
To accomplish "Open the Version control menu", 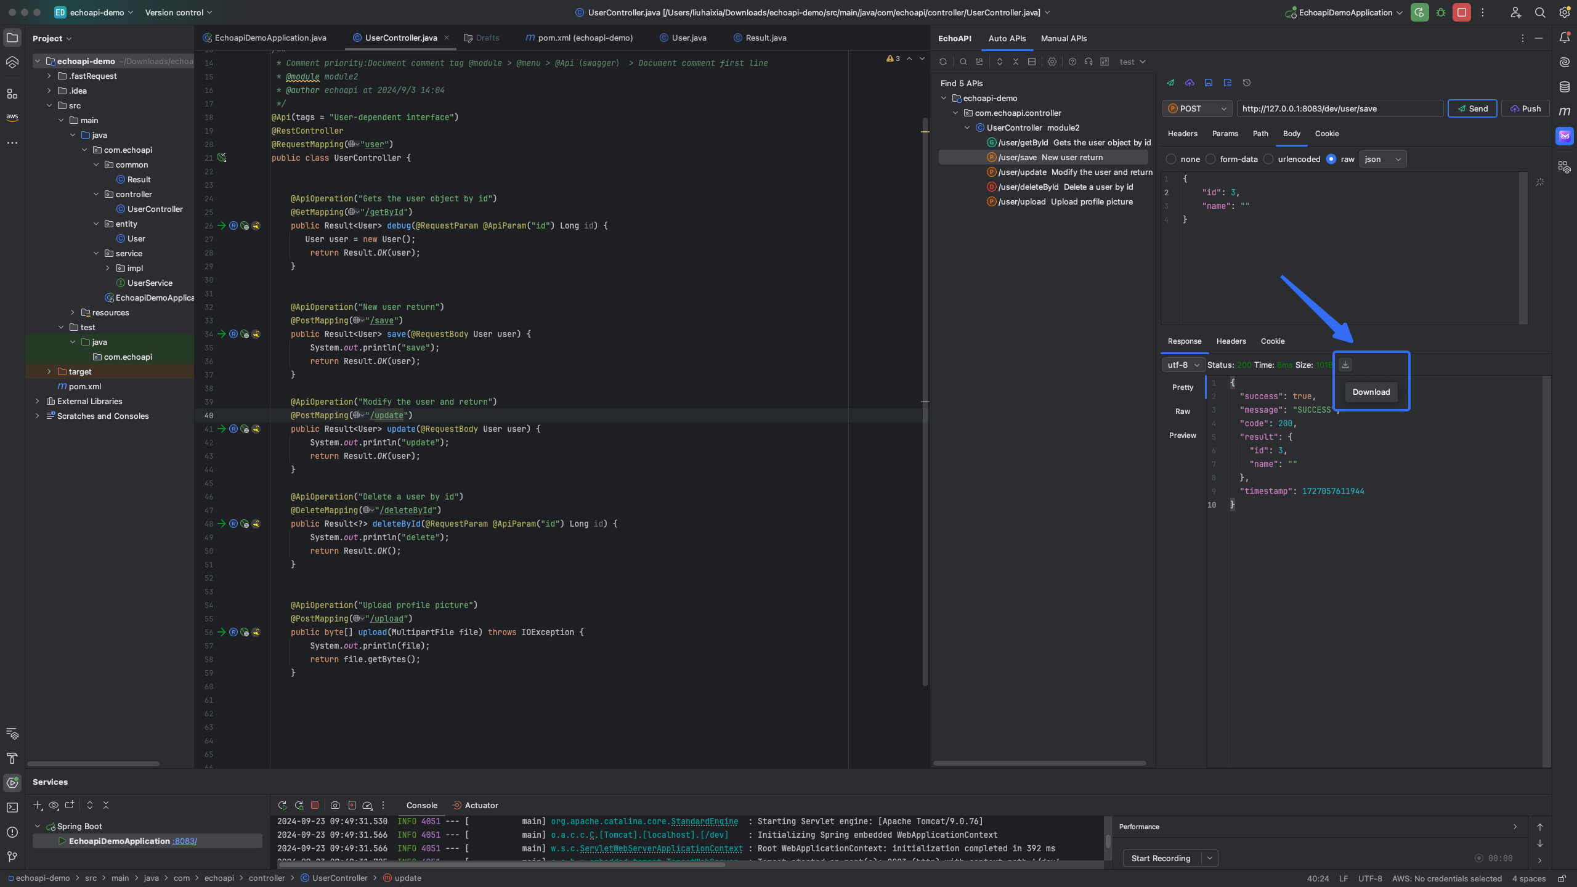I will (x=178, y=12).
